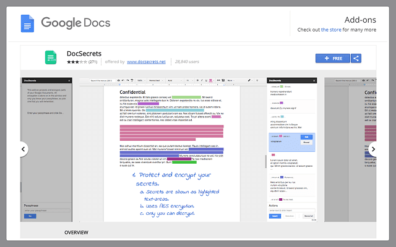
Task: Click the Google Docs logo icon
Action: click(27, 23)
